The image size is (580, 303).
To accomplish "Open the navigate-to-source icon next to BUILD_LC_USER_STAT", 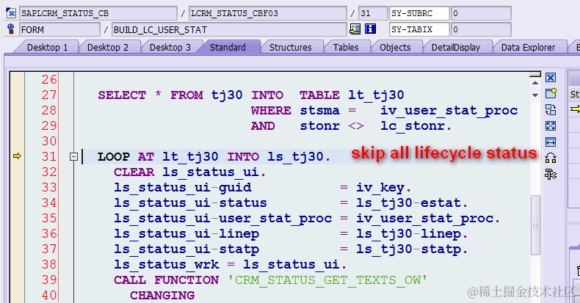I will (x=355, y=29).
